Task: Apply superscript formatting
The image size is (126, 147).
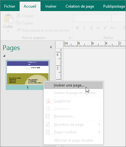Action: pos(105,28)
